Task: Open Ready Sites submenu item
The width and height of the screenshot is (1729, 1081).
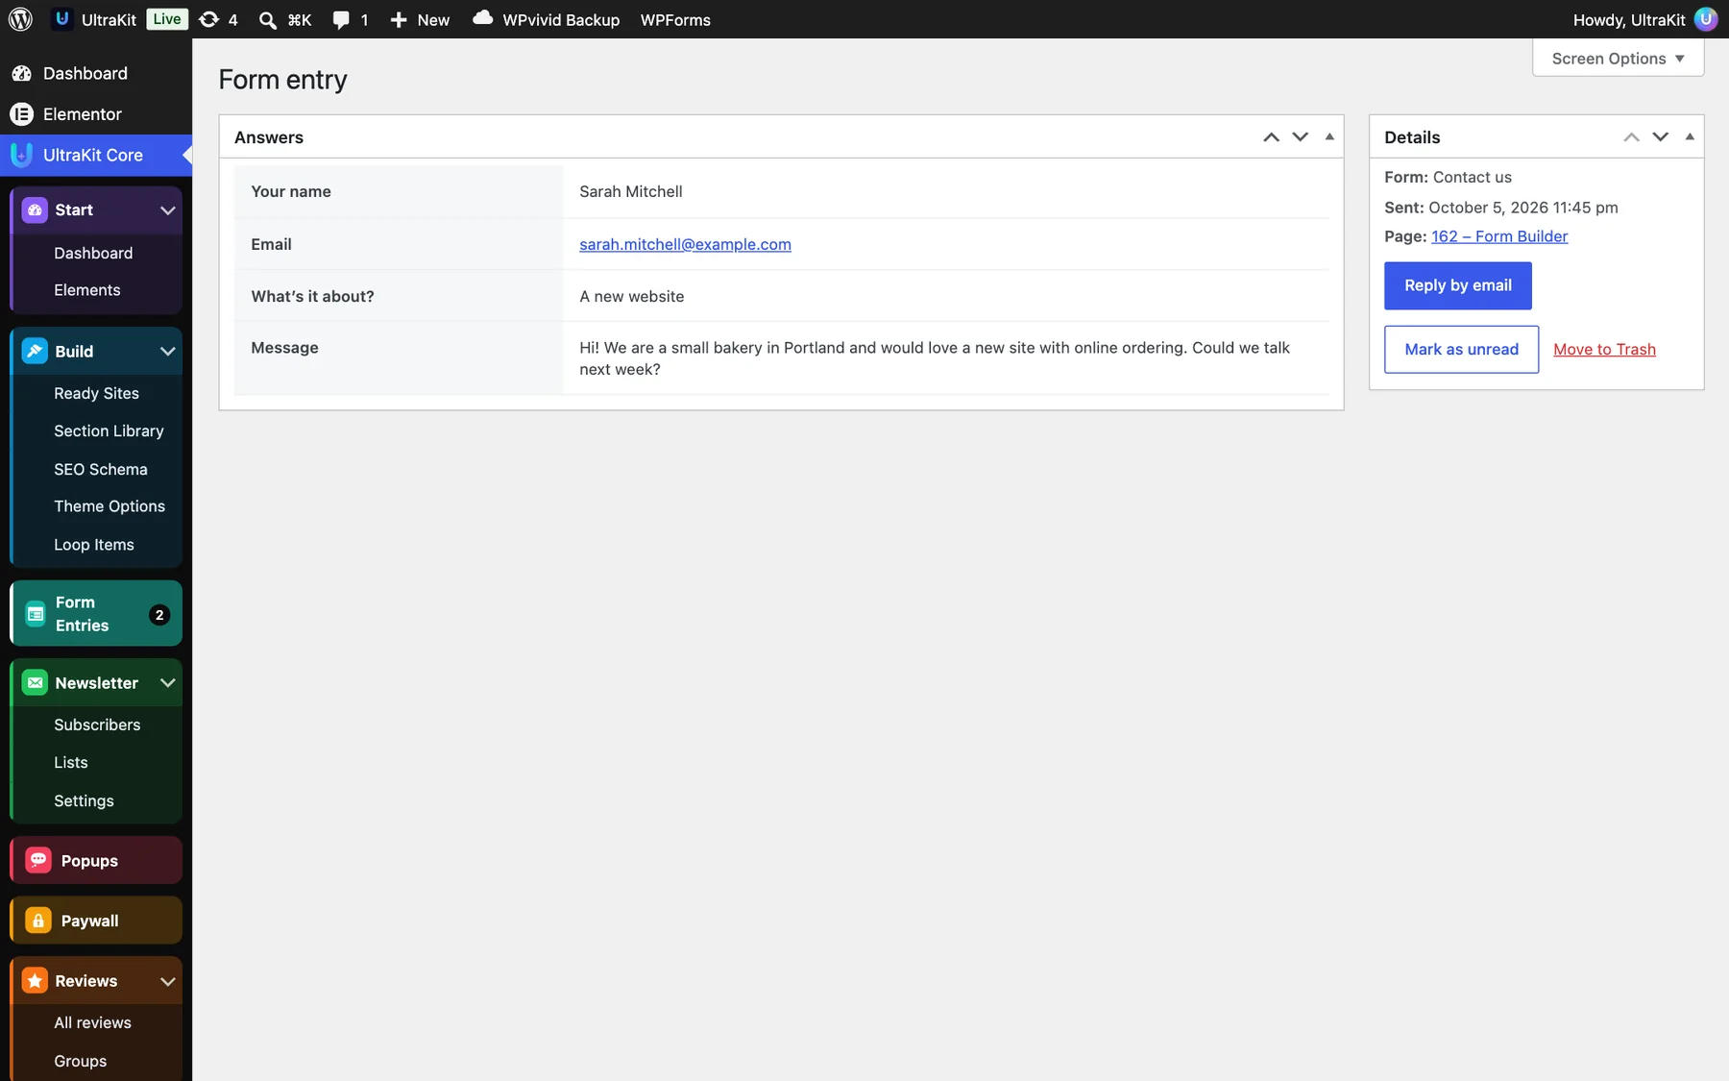Action: pyautogui.click(x=96, y=393)
